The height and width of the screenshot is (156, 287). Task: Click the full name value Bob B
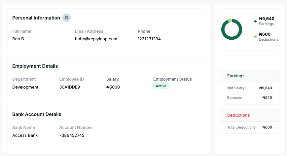click(x=18, y=39)
